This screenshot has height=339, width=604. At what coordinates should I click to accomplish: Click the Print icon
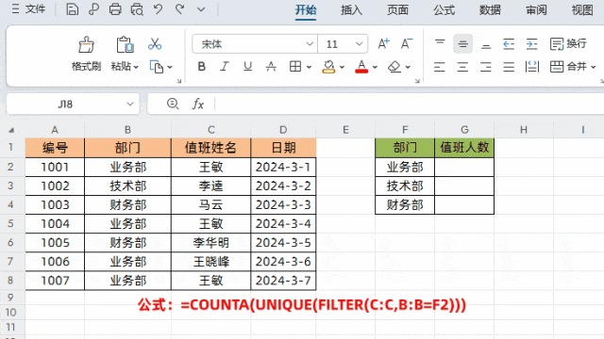click(115, 9)
